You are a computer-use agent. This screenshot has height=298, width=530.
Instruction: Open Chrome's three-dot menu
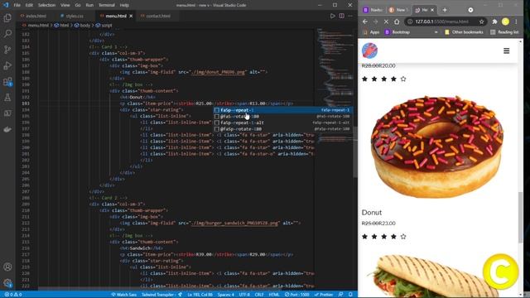coord(516,22)
